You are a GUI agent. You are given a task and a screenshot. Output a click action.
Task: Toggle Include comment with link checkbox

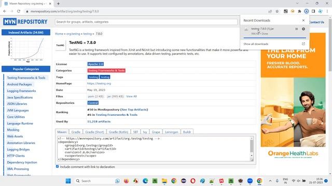coord(57,166)
